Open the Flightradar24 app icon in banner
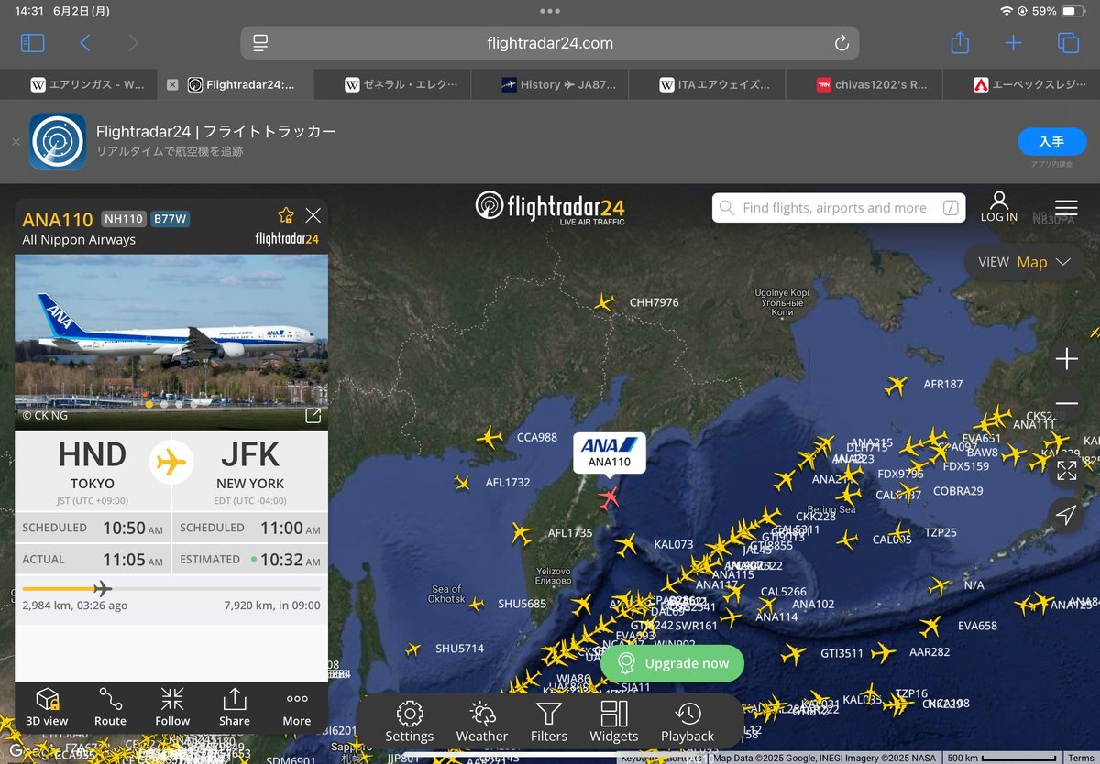The height and width of the screenshot is (764, 1100). pos(58,141)
